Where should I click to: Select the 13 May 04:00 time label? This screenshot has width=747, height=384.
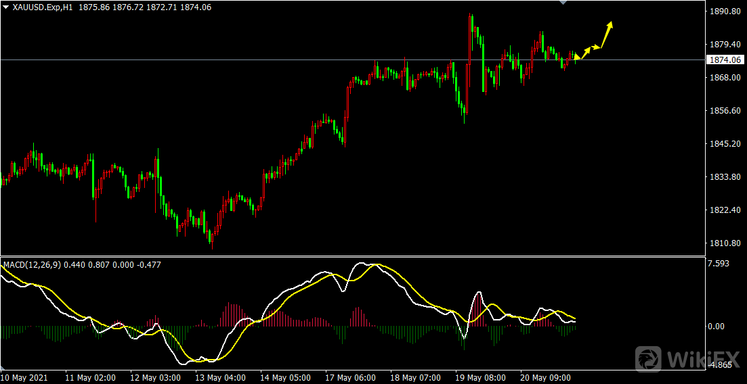(221, 377)
